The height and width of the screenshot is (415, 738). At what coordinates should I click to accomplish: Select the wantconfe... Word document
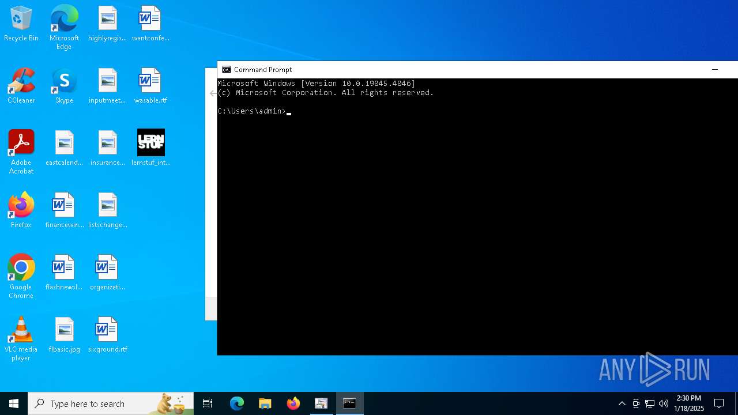(150, 24)
